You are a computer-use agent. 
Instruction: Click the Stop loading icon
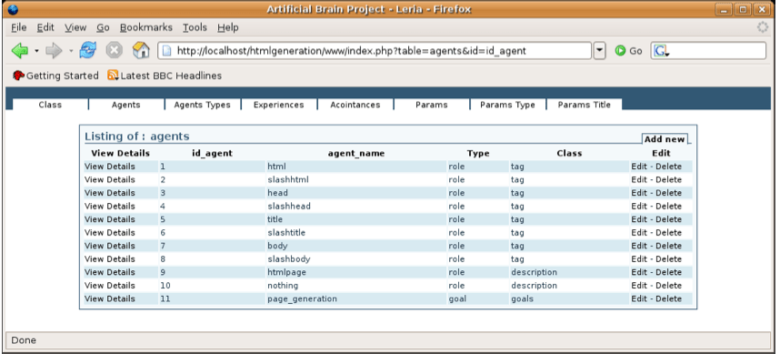(x=115, y=50)
